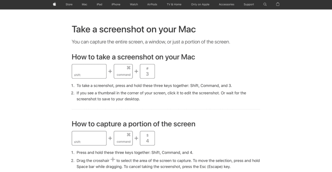Open the iPhone menu item

coord(116,4)
